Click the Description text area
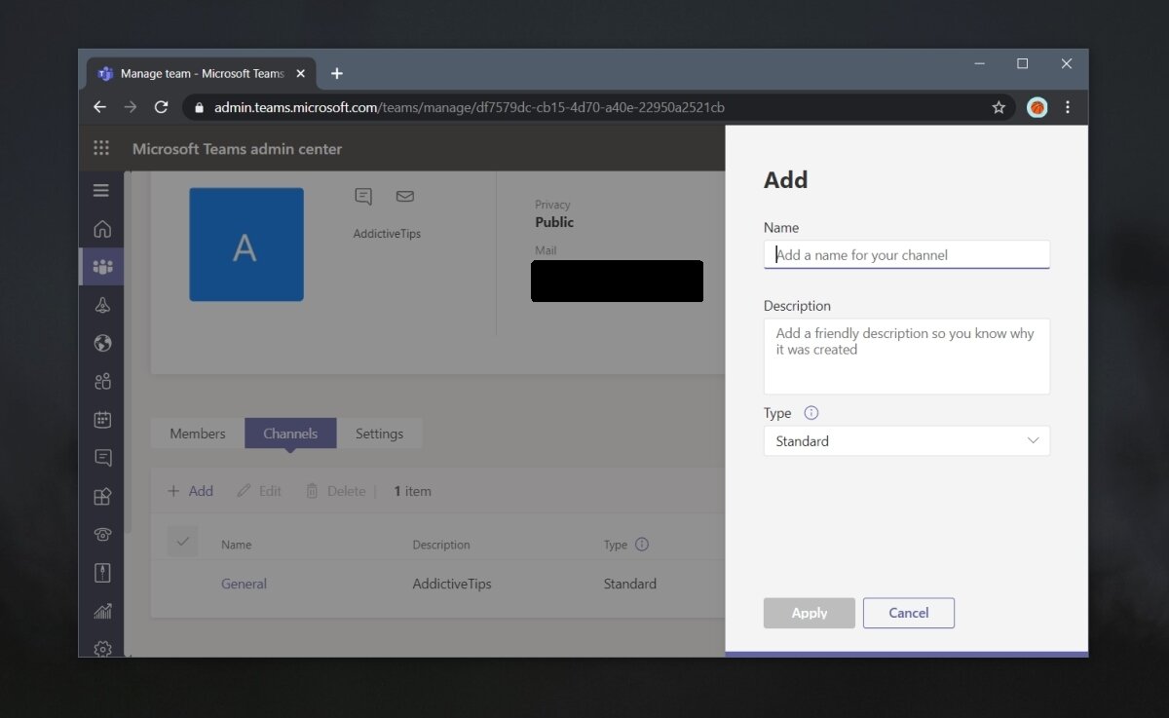1169x718 pixels. coord(906,356)
